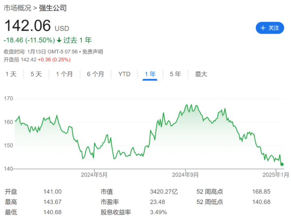This screenshot has width=291, height=223.
Task: Select the 1 天 range tab
Action: coord(11,74)
